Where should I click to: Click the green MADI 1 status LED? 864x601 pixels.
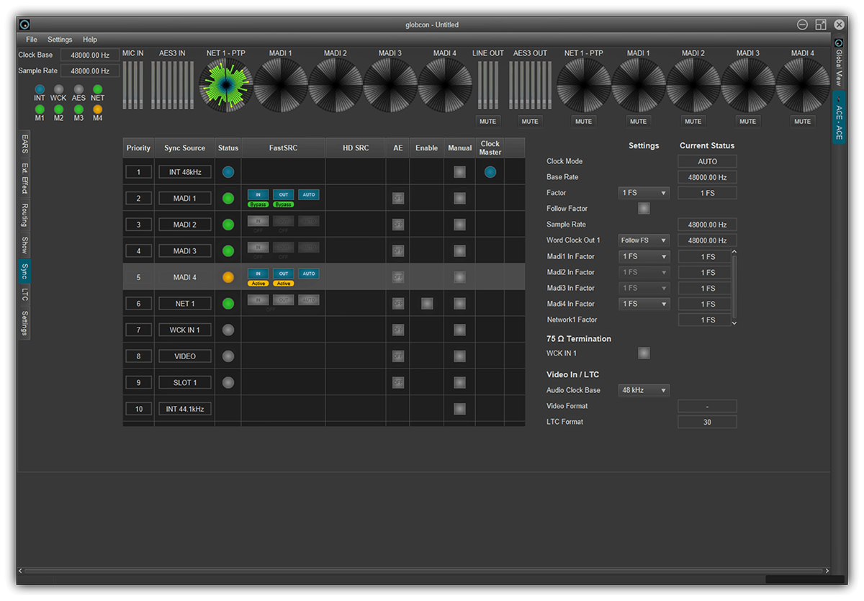[228, 199]
